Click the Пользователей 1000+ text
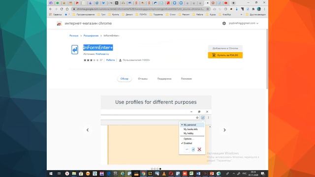Viewport: 315px width, 177px height. pos(136,60)
